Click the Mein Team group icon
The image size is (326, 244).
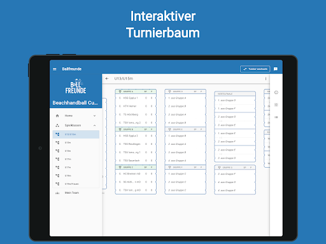(57, 193)
